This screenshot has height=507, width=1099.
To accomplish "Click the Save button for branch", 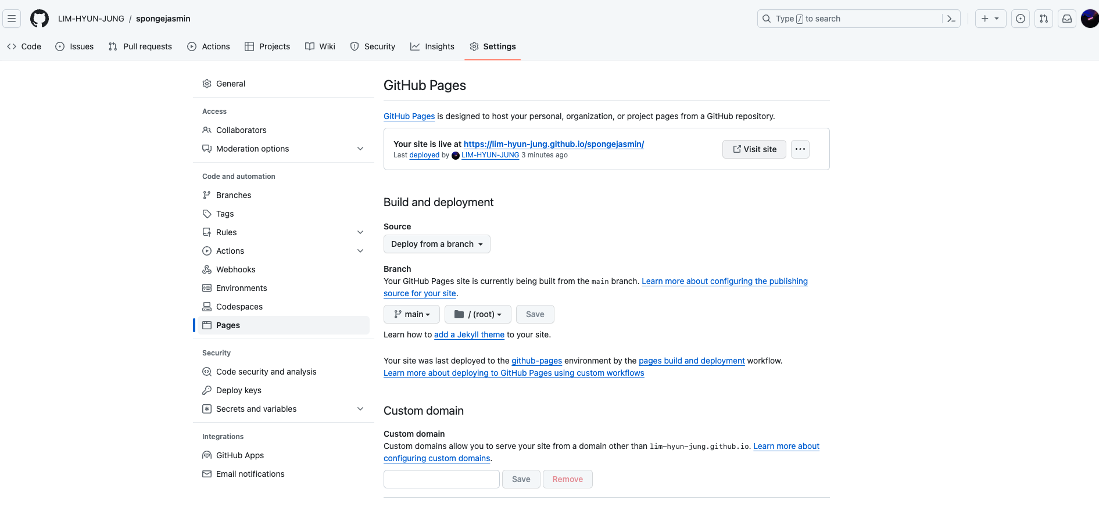I will pos(535,314).
